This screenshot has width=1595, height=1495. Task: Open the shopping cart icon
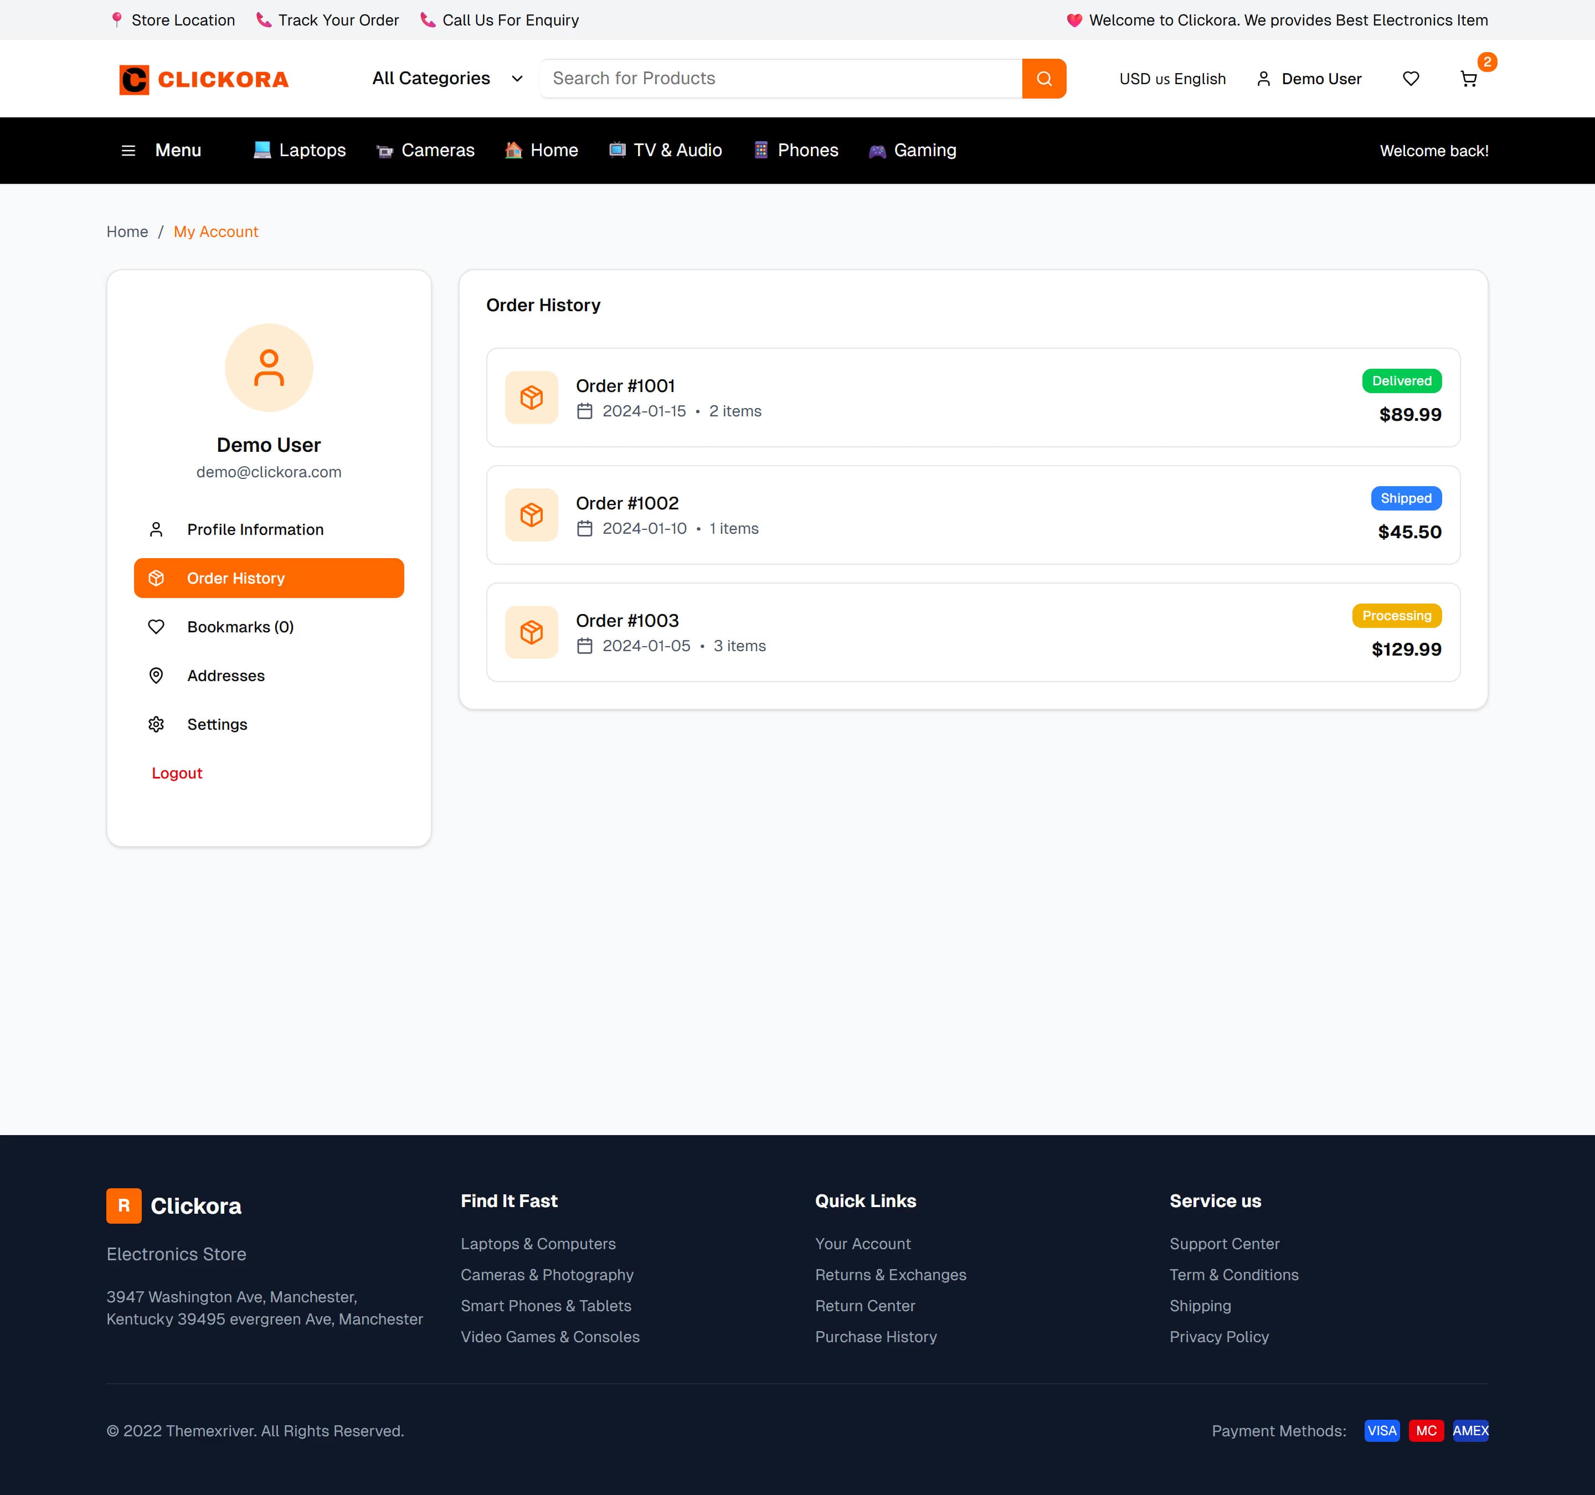tap(1468, 79)
